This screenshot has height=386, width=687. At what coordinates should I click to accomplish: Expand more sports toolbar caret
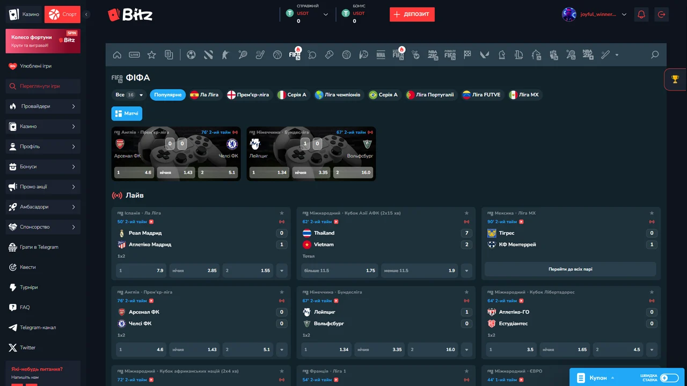617,55
